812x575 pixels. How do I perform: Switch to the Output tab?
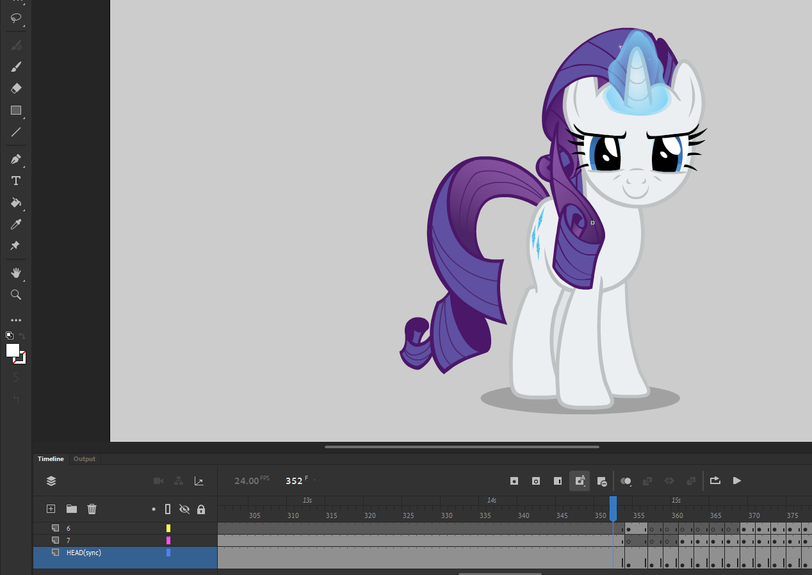[85, 459]
